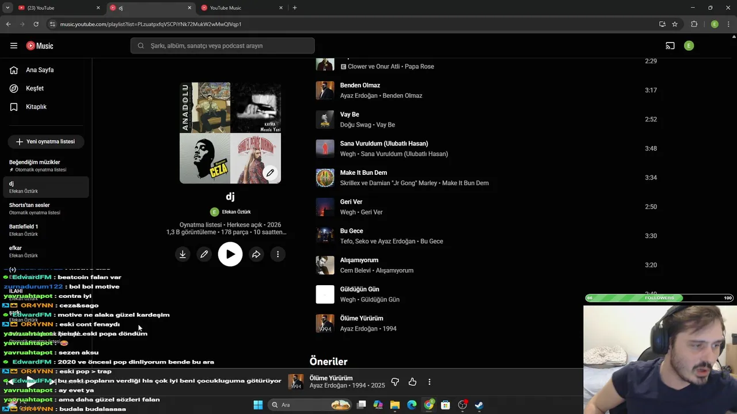Share the dj playlist
The image size is (737, 414).
pyautogui.click(x=256, y=254)
